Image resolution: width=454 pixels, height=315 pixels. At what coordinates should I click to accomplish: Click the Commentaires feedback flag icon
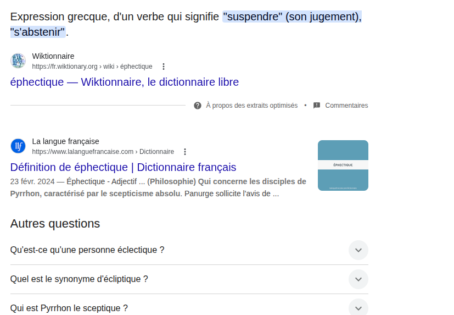coord(317,106)
